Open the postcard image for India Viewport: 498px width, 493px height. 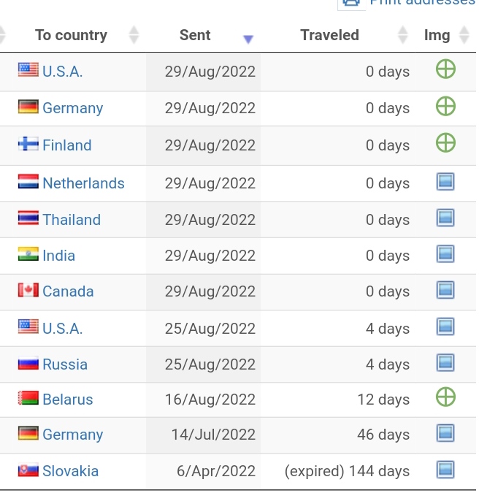445,254
